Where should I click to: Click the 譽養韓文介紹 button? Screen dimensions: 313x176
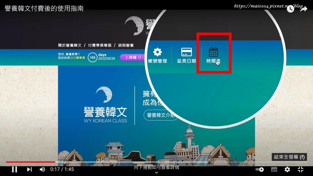[160, 115]
